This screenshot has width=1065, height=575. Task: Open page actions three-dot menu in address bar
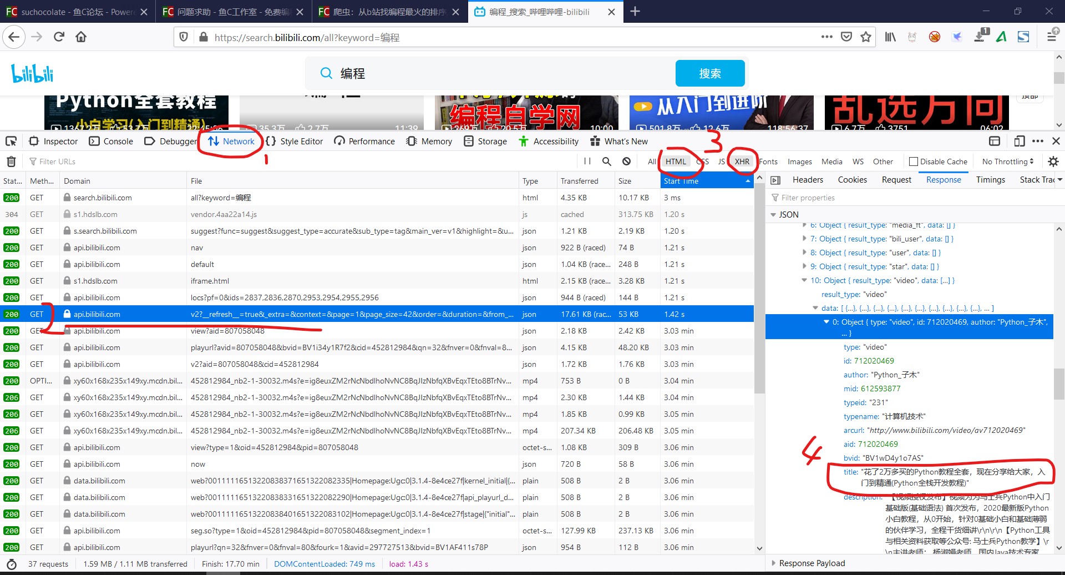[827, 37]
